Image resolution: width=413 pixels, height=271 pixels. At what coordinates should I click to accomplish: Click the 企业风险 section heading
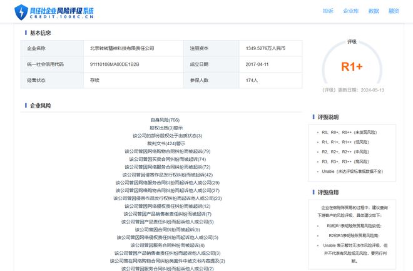[x=40, y=106]
